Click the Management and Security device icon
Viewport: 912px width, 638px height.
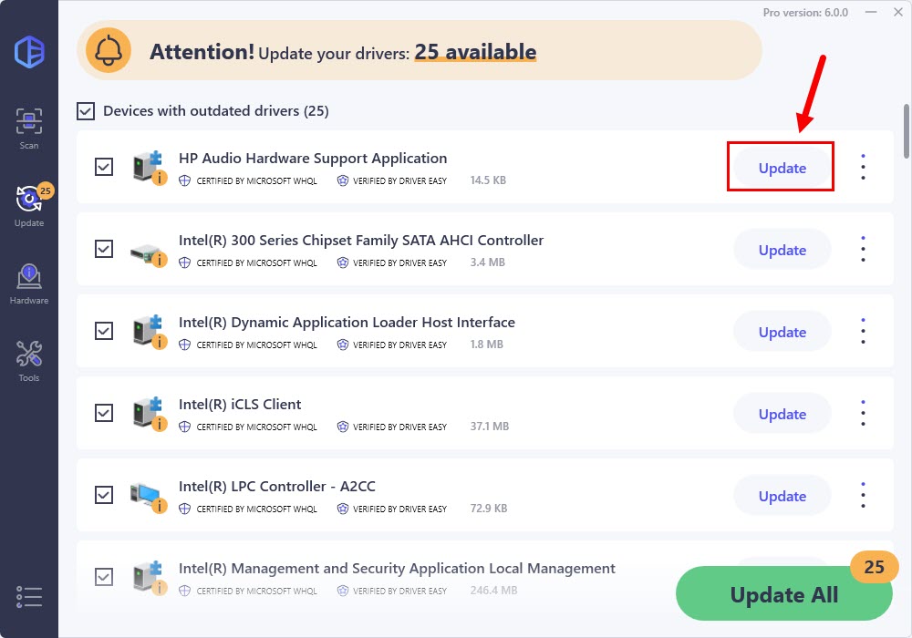(149, 577)
